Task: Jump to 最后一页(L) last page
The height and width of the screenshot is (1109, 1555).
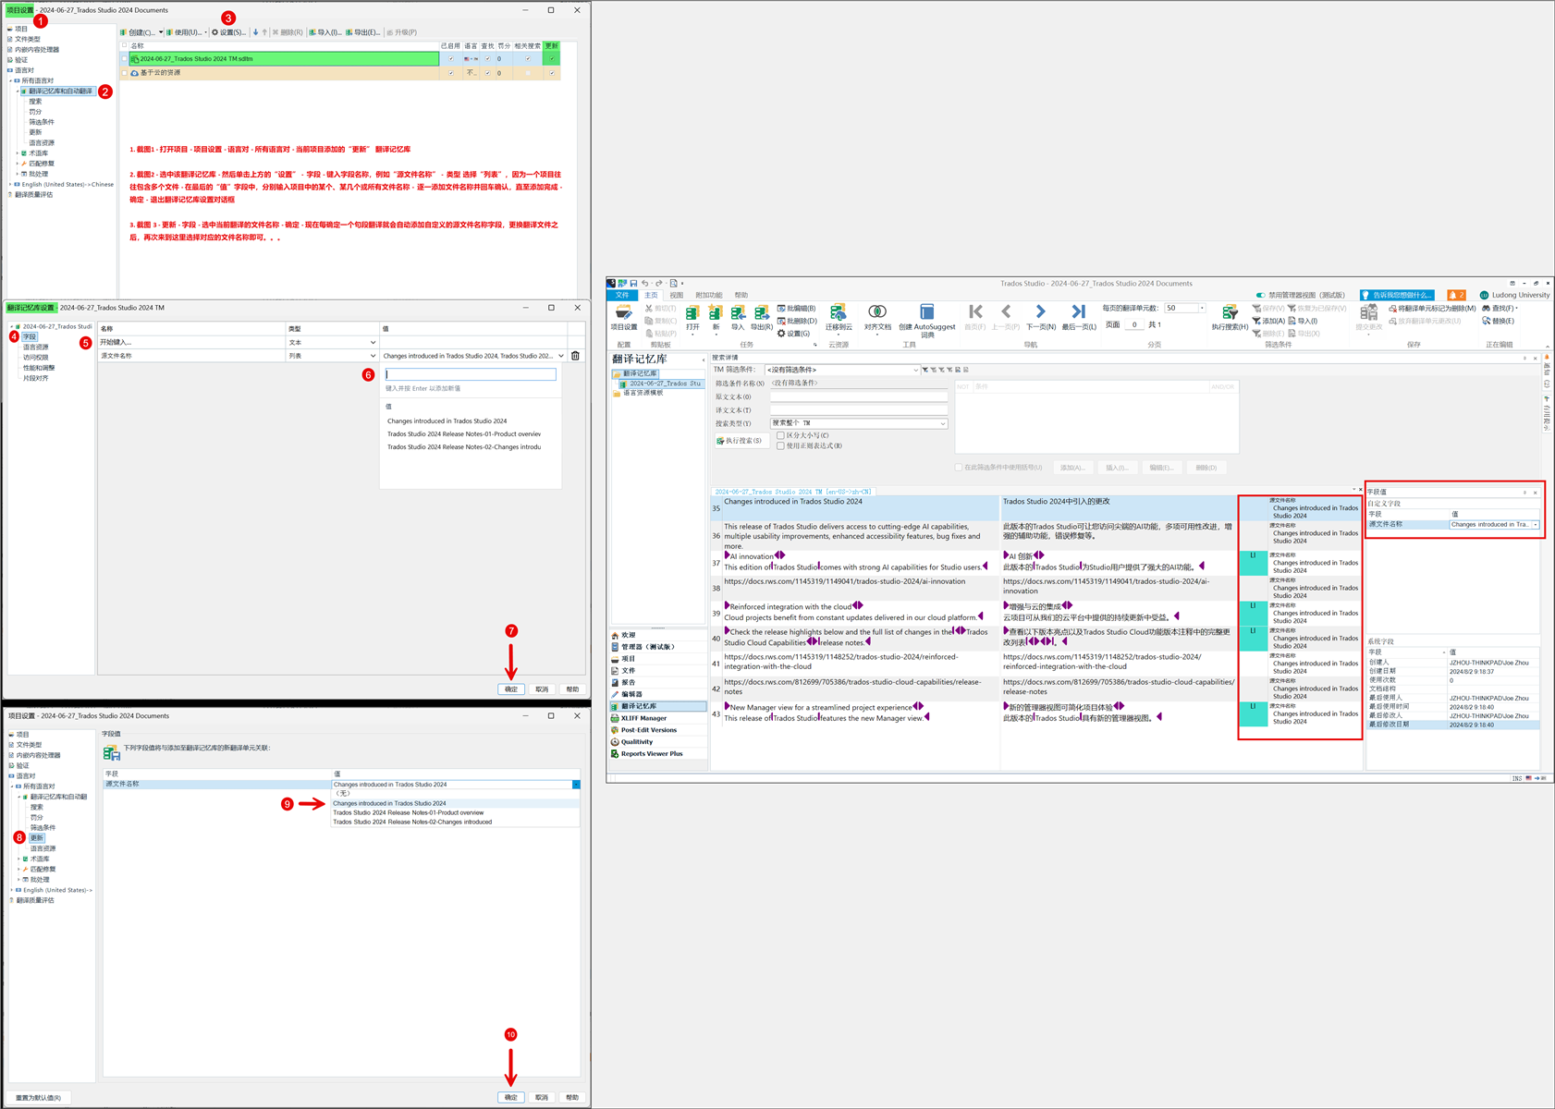Action: tap(1079, 318)
